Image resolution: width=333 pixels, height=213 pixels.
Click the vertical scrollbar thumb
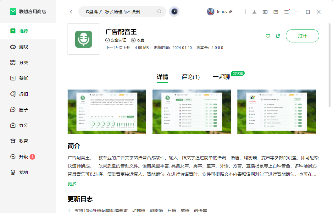click(330, 65)
